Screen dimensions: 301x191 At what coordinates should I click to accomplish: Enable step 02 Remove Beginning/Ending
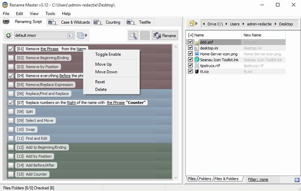click(x=11, y=58)
